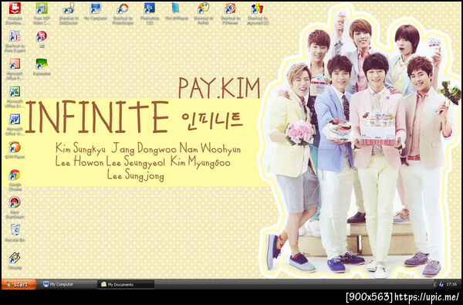Open the Youtube Downloader desktop icon
This screenshot has height=305, width=463.
pos(15,13)
